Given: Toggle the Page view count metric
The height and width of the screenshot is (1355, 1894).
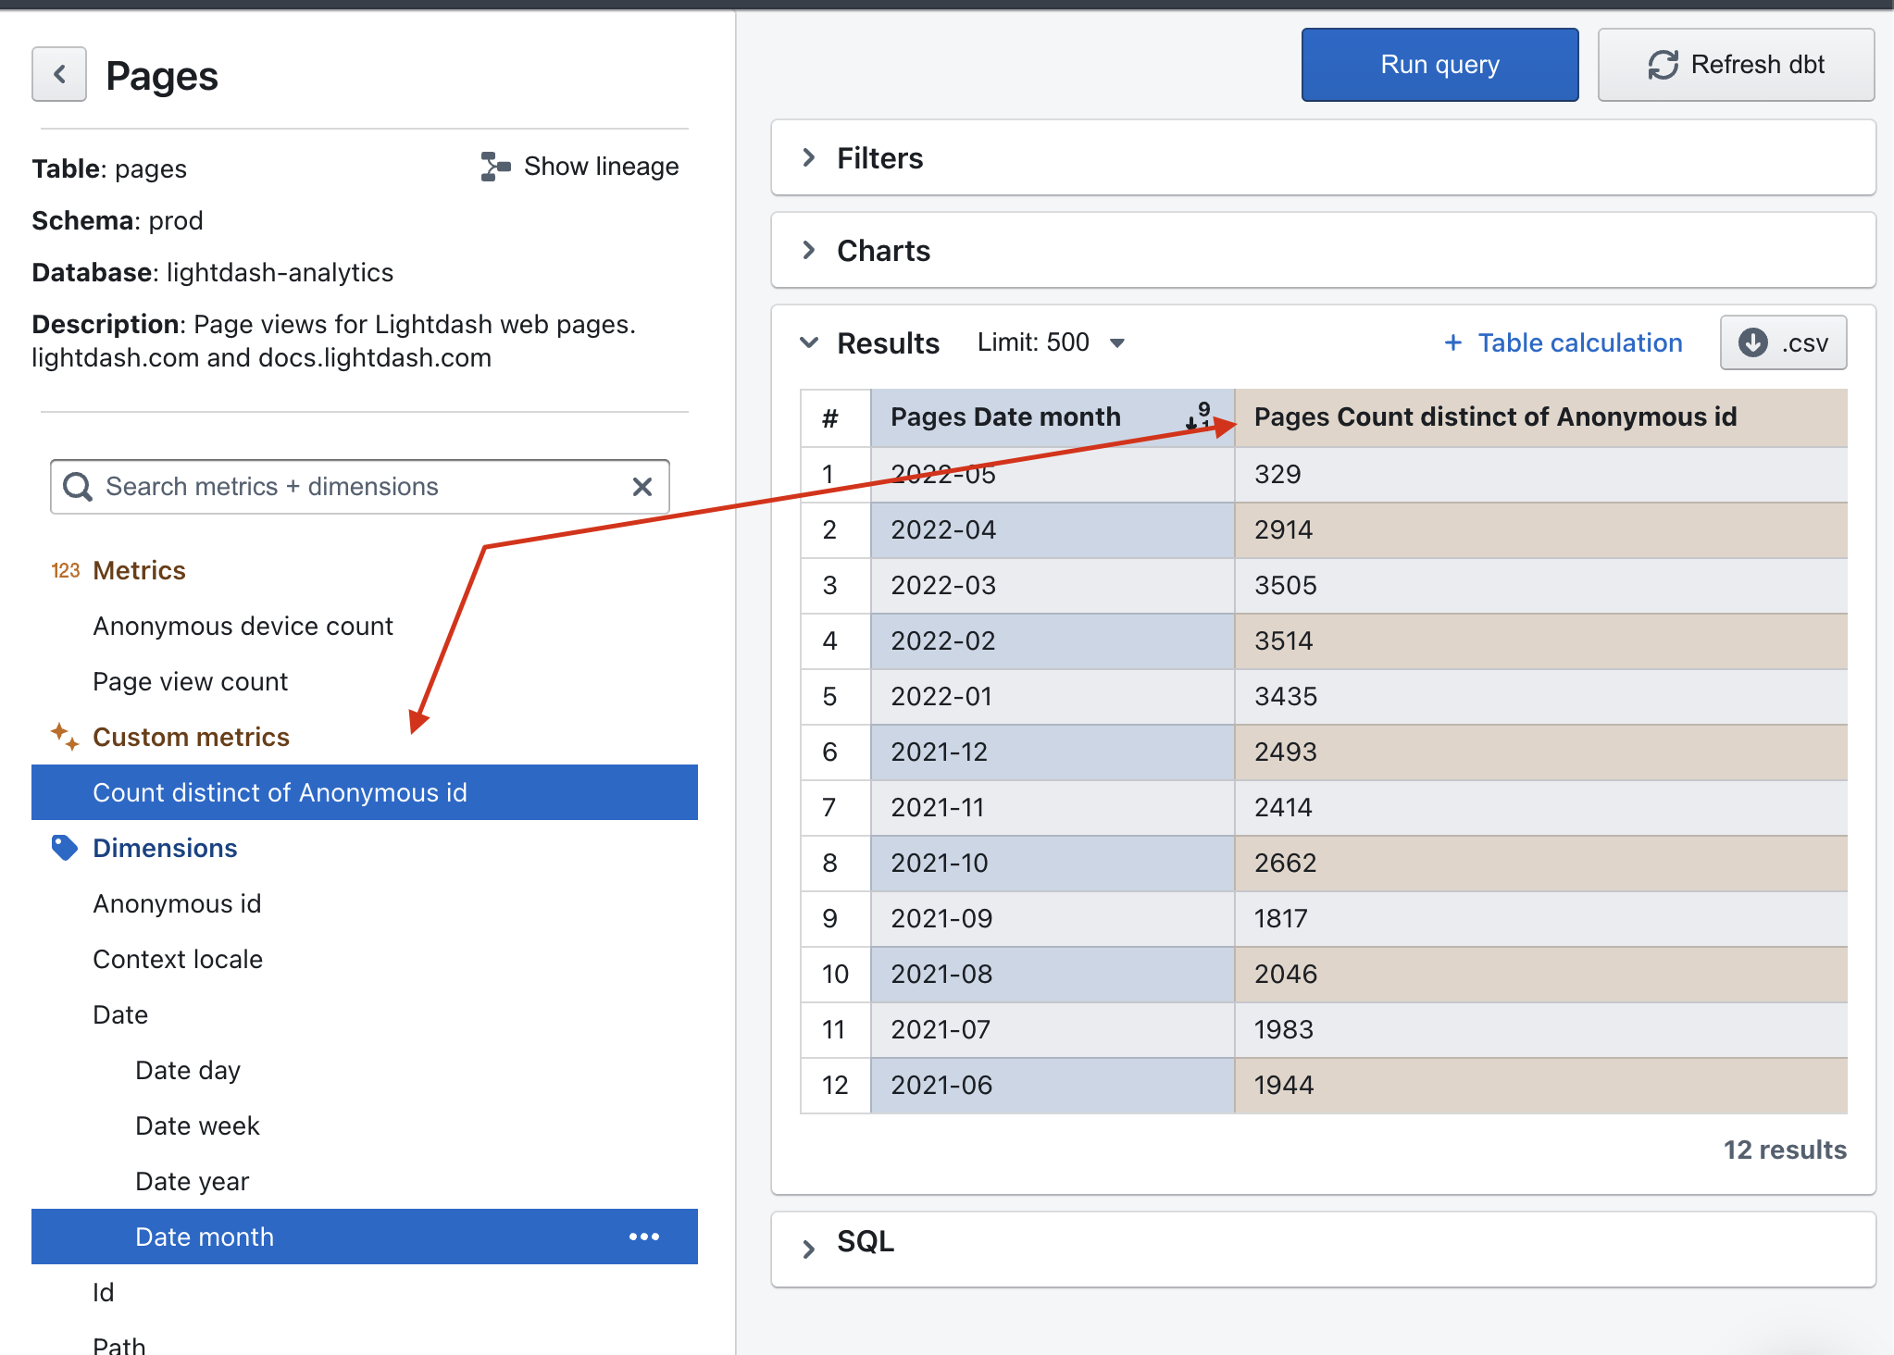Looking at the screenshot, I should pyautogui.click(x=190, y=681).
